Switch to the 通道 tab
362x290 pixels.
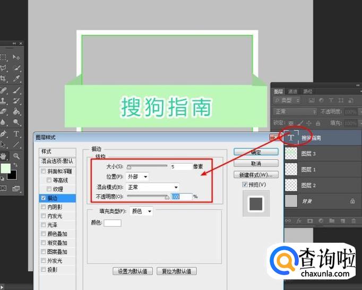click(x=292, y=91)
